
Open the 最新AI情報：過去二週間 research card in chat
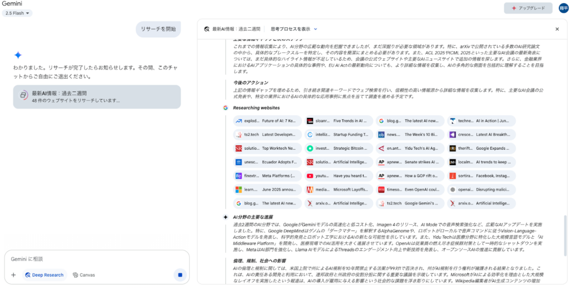point(97,97)
